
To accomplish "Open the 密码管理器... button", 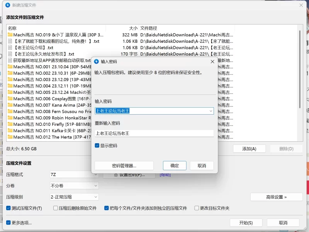I will [x=124, y=166].
